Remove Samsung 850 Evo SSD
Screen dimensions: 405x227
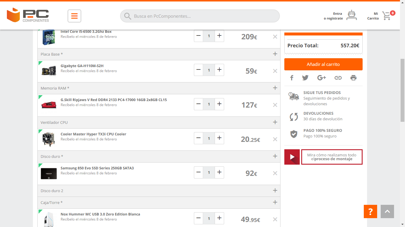click(x=275, y=173)
